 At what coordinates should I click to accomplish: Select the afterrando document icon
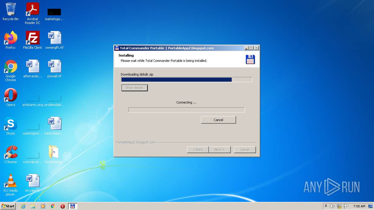click(x=32, y=69)
